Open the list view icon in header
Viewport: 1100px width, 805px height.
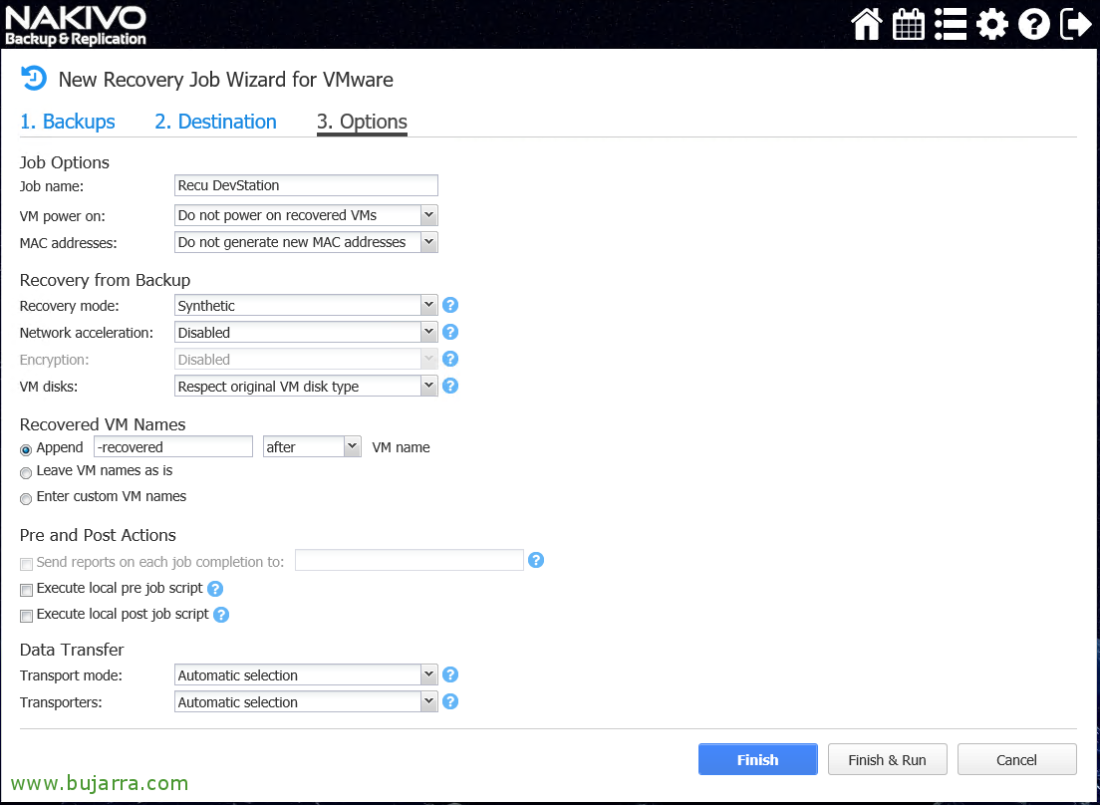point(951,25)
